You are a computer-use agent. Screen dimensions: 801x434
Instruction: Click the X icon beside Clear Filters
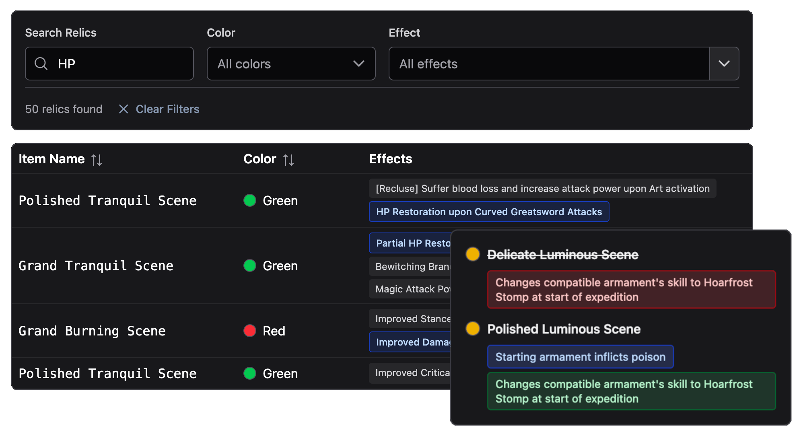tap(124, 109)
